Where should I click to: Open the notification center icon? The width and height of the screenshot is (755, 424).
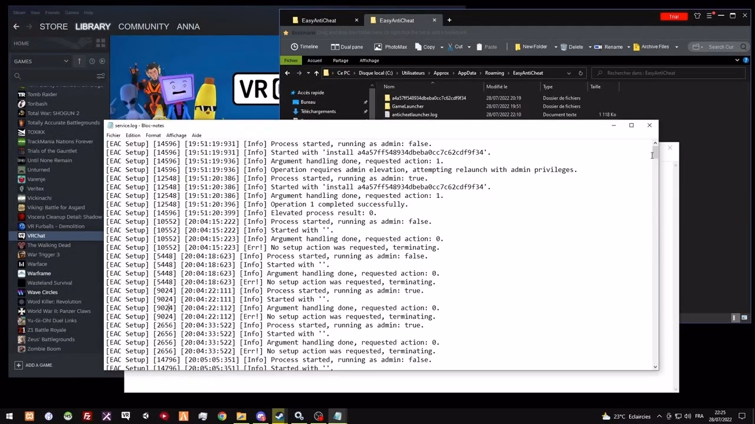click(x=743, y=416)
